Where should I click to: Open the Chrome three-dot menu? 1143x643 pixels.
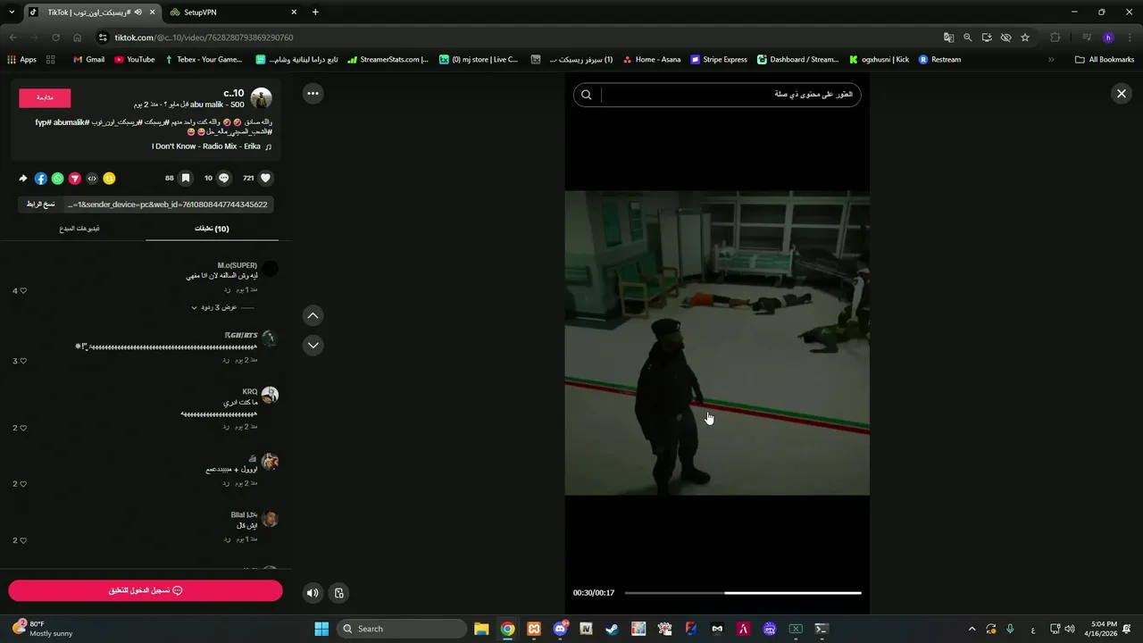click(x=1128, y=38)
